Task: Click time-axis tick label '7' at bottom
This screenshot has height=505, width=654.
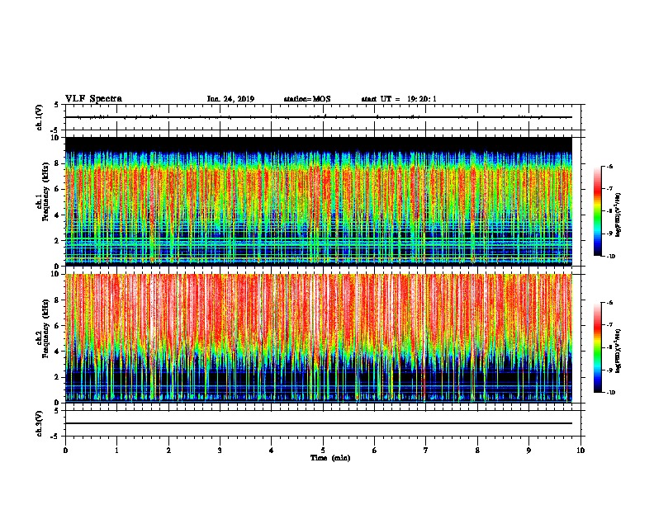Action: 426,450
